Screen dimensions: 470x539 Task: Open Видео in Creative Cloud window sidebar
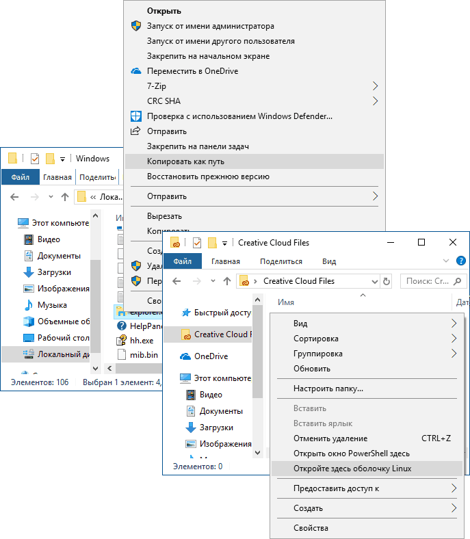(205, 395)
